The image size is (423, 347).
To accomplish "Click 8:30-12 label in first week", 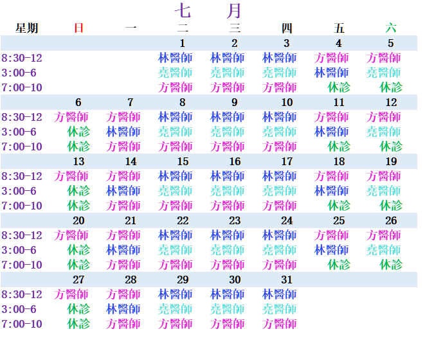I will pyautogui.click(x=22, y=58).
